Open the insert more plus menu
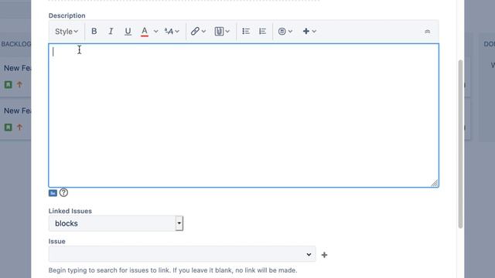 coord(306,31)
